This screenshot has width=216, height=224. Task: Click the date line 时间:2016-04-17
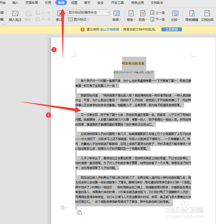pyautogui.click(x=123, y=72)
